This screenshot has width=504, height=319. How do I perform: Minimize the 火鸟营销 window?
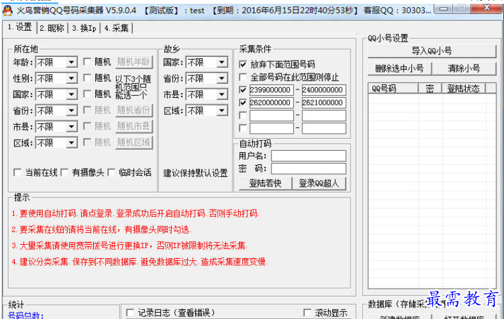pos(444,9)
